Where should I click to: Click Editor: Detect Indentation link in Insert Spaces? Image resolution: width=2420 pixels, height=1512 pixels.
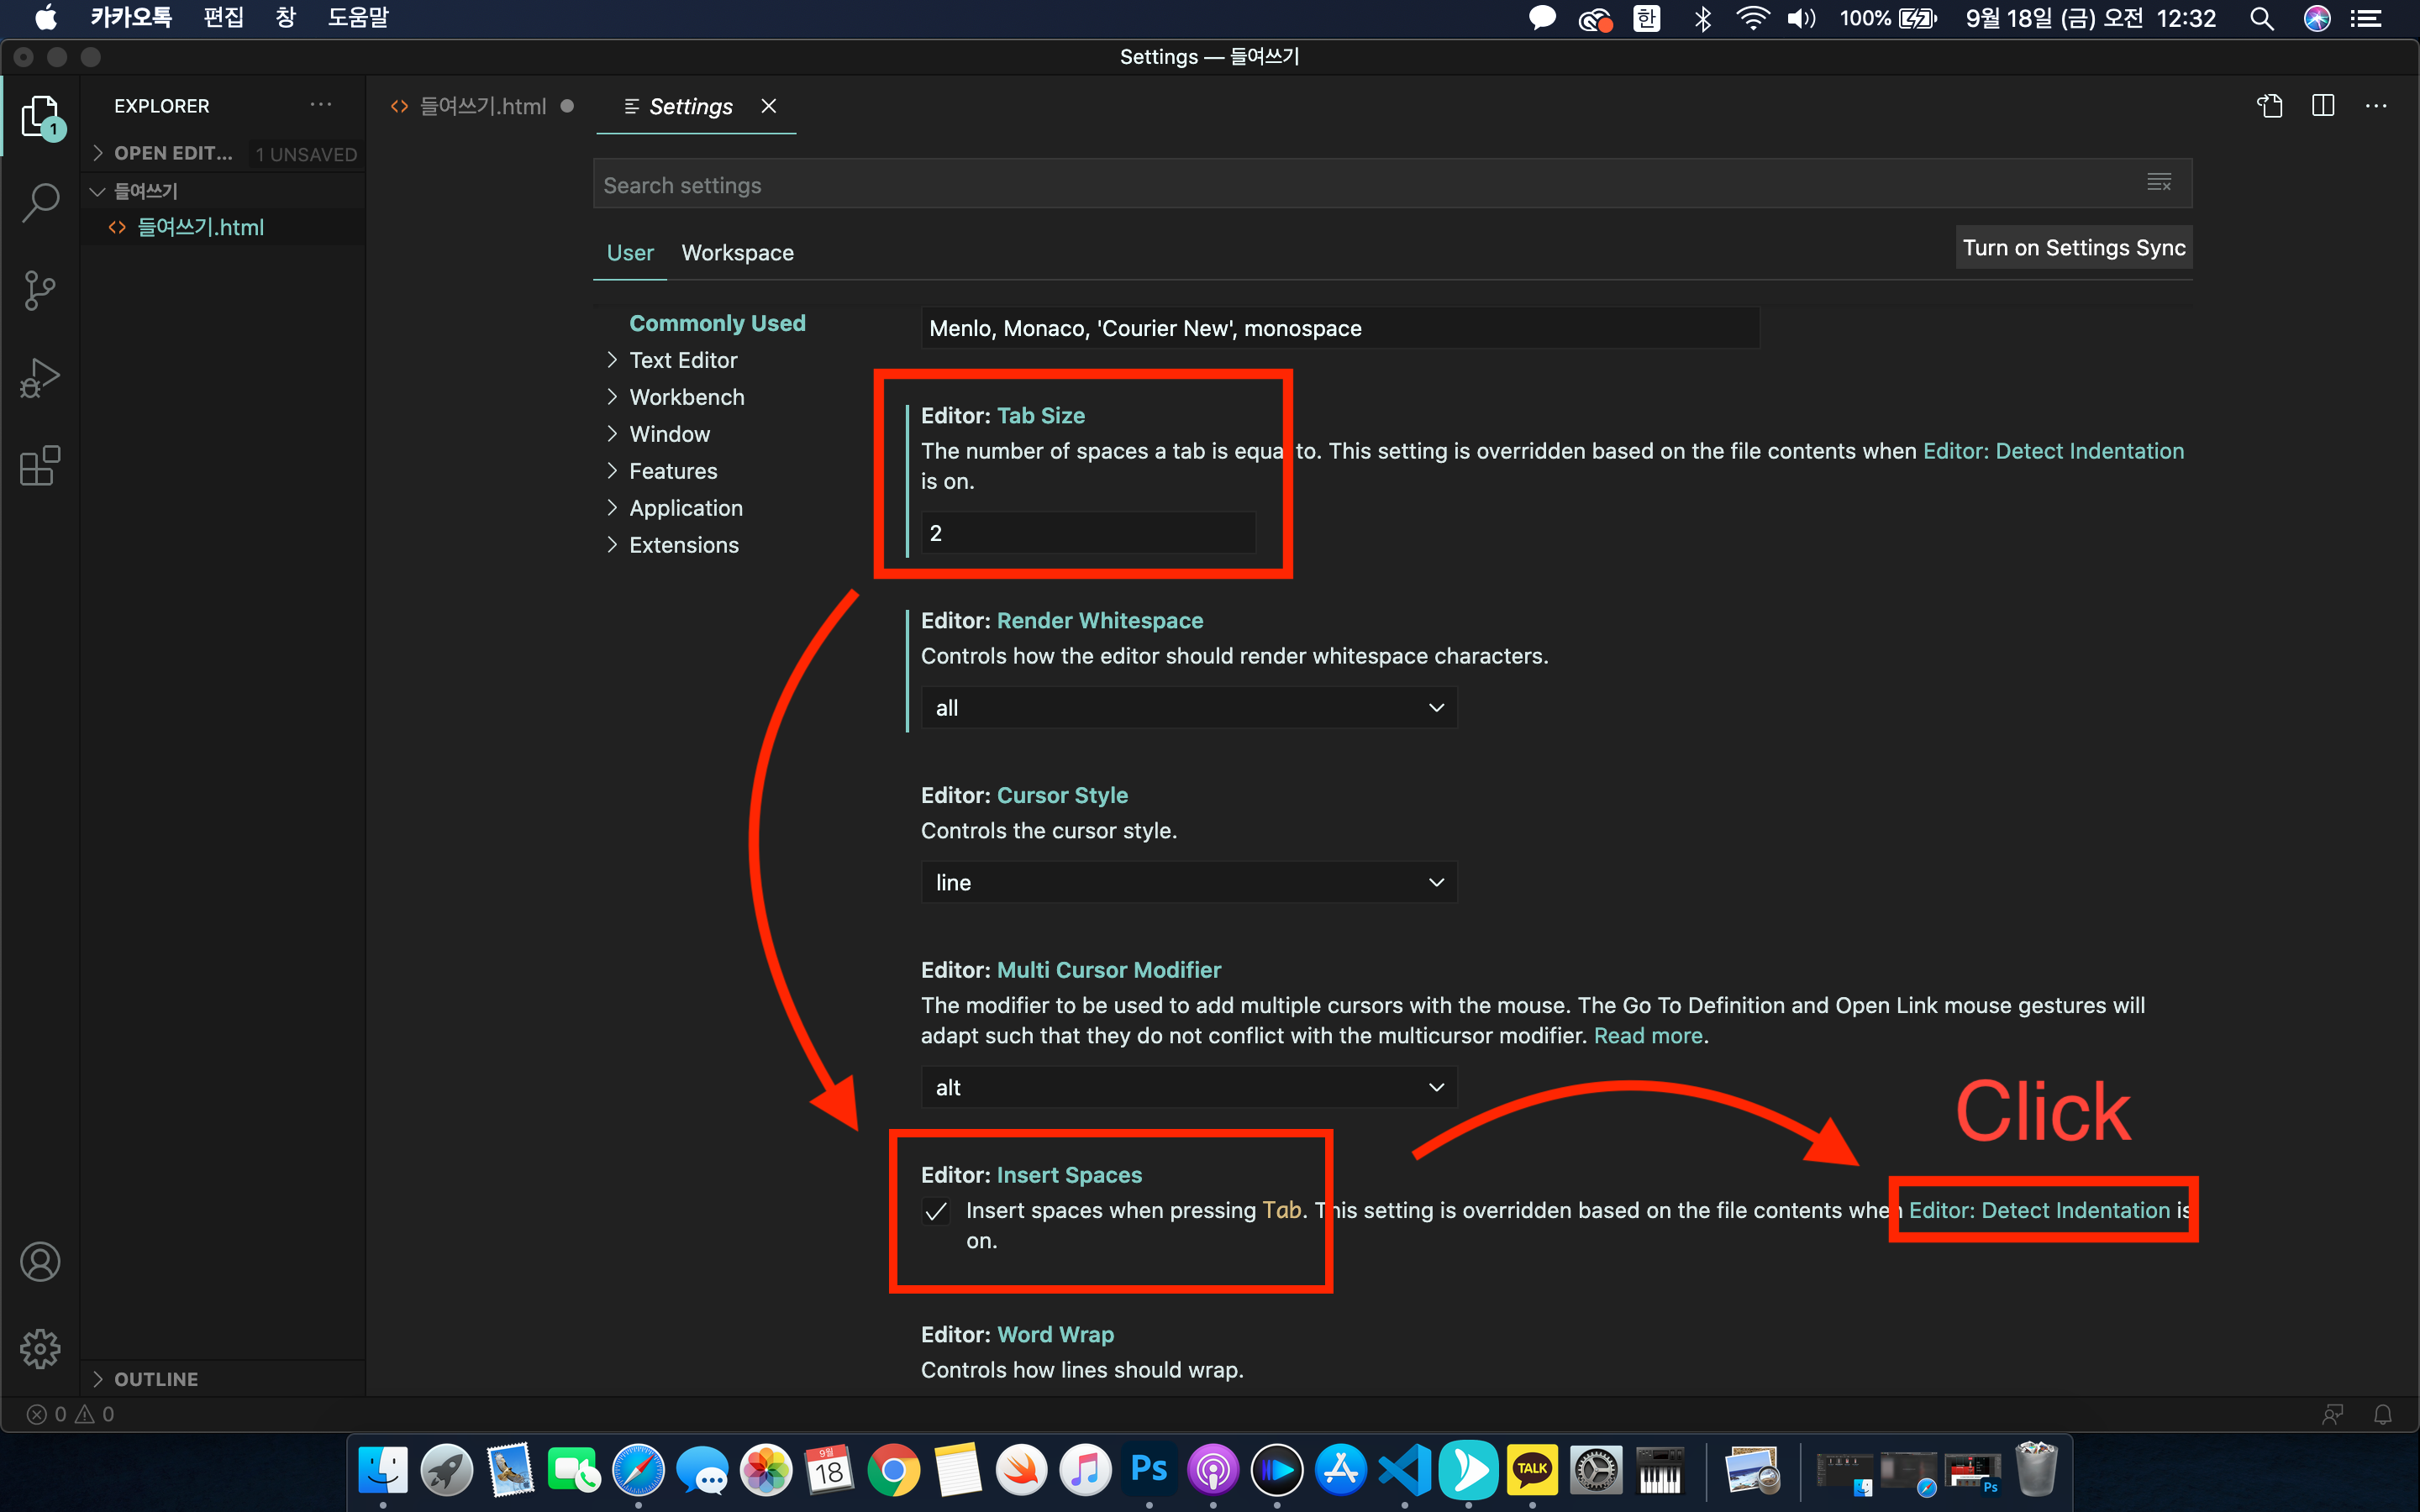point(2039,1211)
